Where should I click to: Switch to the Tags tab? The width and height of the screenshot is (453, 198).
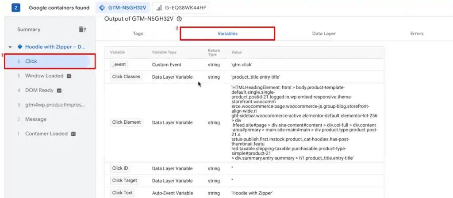[x=138, y=34]
